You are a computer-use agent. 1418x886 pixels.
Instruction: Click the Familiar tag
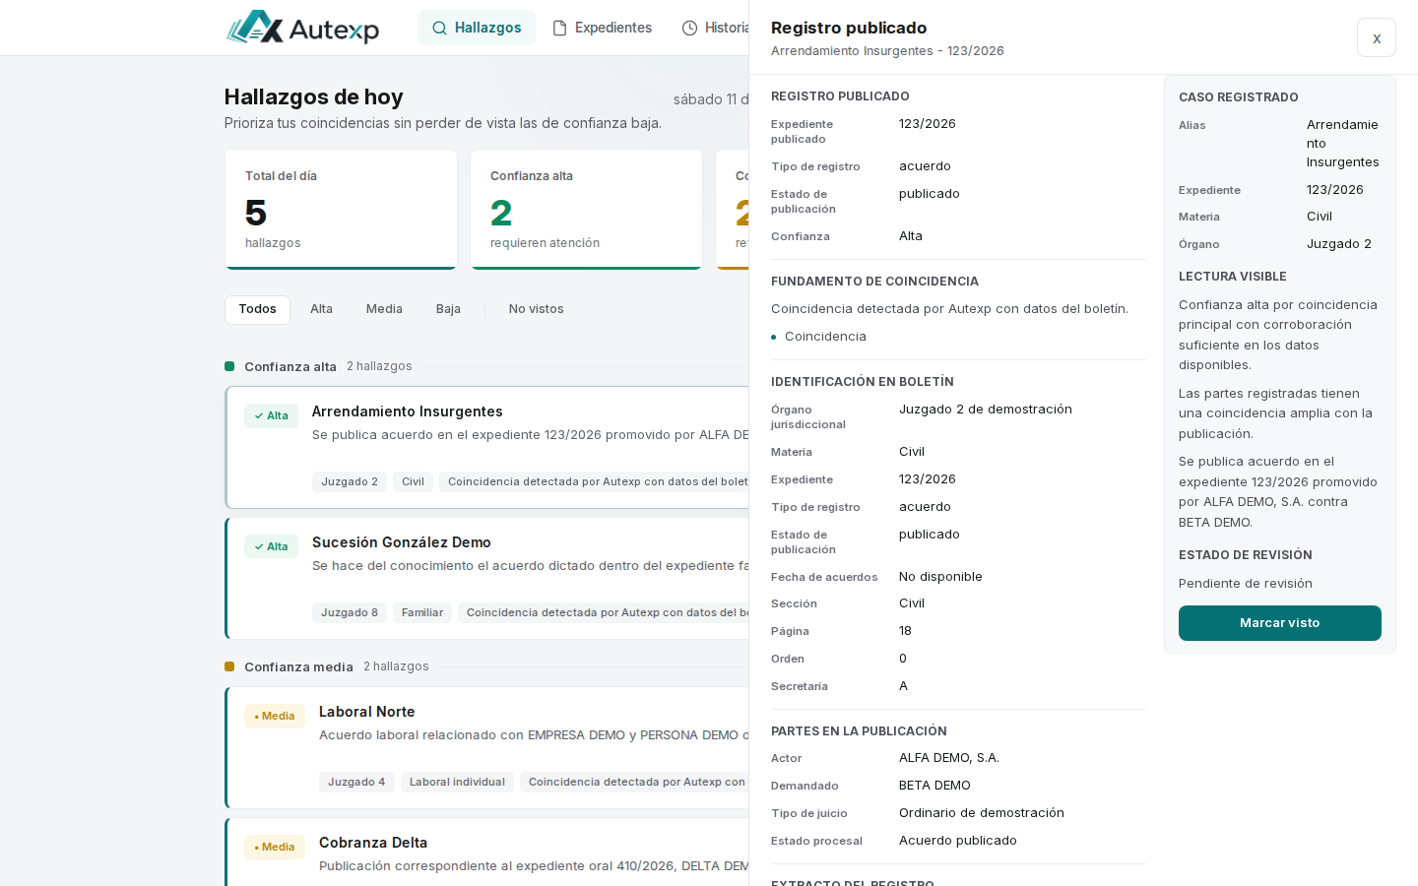[422, 612]
